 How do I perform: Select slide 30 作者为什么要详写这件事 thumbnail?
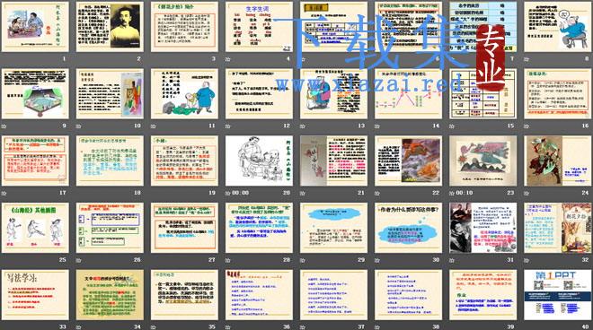coord(409,228)
